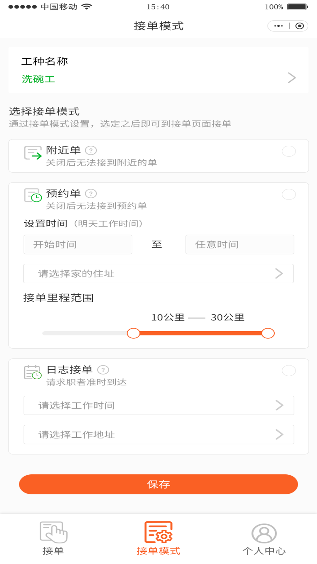Open the 日志接单 help question mark
Image resolution: width=317 pixels, height=564 pixels.
point(103,370)
